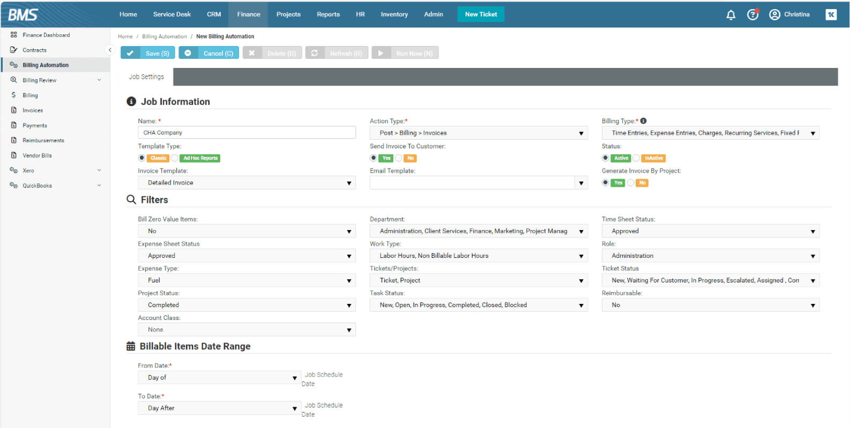Click the Billing Type info icon
This screenshot has width=850, height=428.
coord(643,121)
